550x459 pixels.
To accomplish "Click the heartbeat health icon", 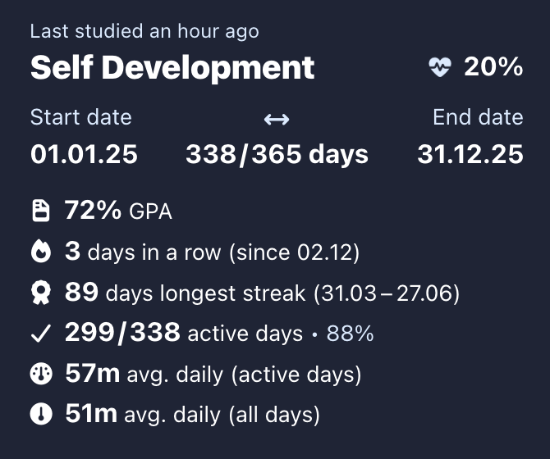I will tap(440, 68).
